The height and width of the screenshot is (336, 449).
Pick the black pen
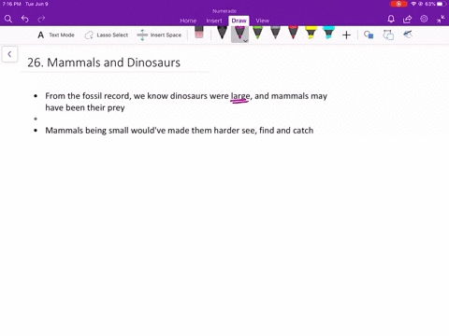coord(222,33)
